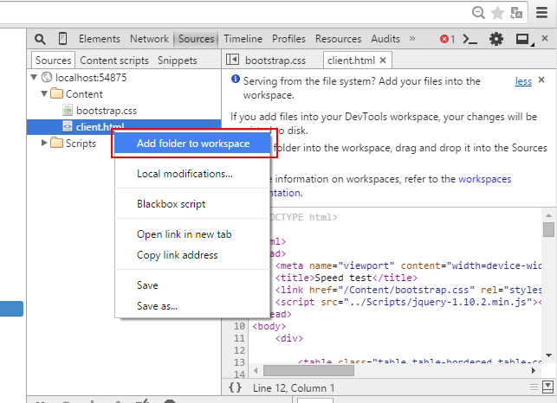
Task: Close the DevTools panel
Action: [x=545, y=38]
